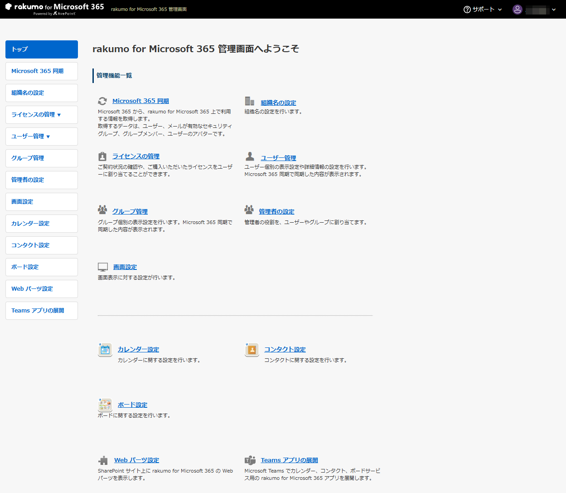Click the 管理機能一覧 section heading
This screenshot has width=566, height=493.
tap(114, 76)
